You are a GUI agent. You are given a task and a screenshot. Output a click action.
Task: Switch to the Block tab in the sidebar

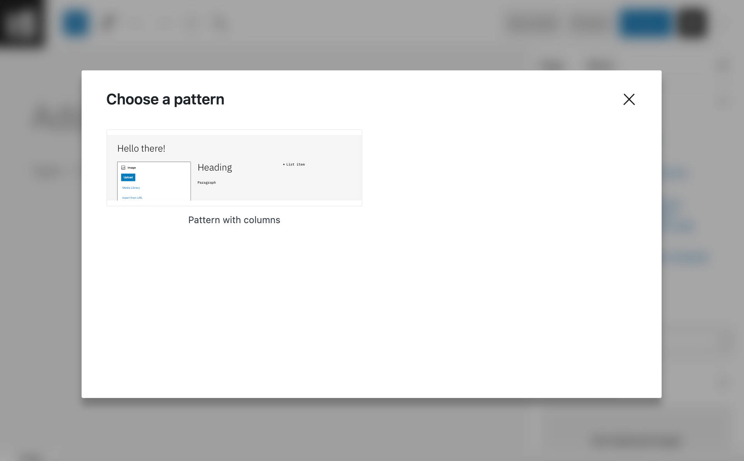pyautogui.click(x=599, y=65)
